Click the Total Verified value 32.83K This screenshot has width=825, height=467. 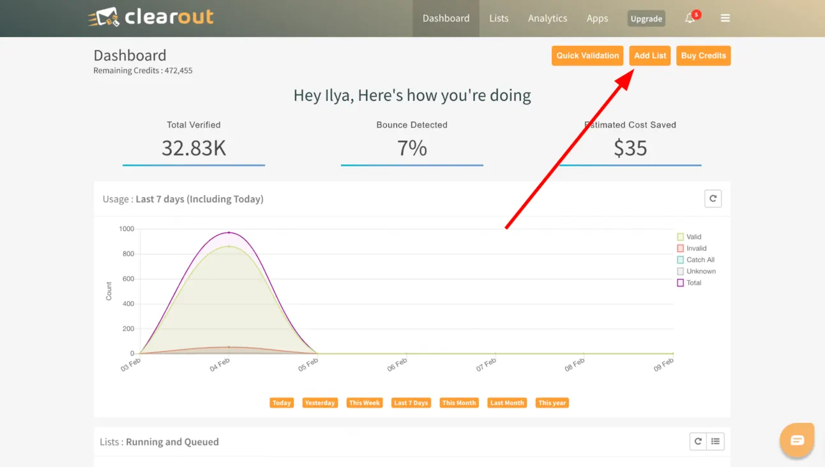[x=193, y=148]
